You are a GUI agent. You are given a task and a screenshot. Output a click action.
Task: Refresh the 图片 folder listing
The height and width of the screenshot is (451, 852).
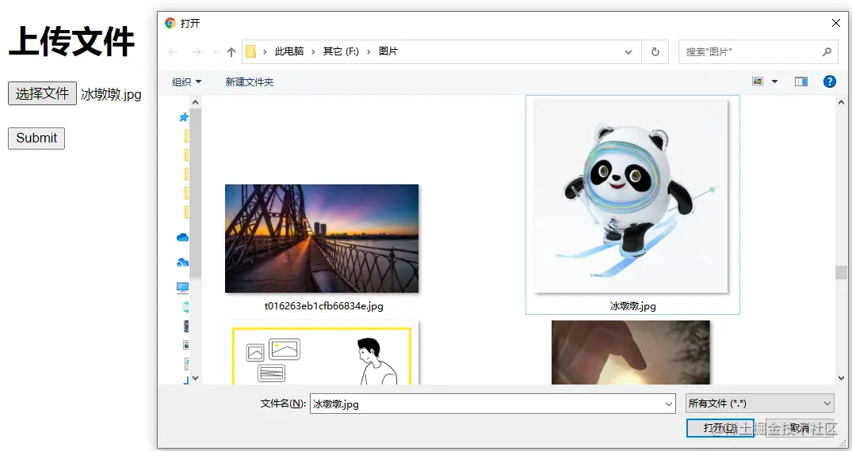pyautogui.click(x=655, y=52)
